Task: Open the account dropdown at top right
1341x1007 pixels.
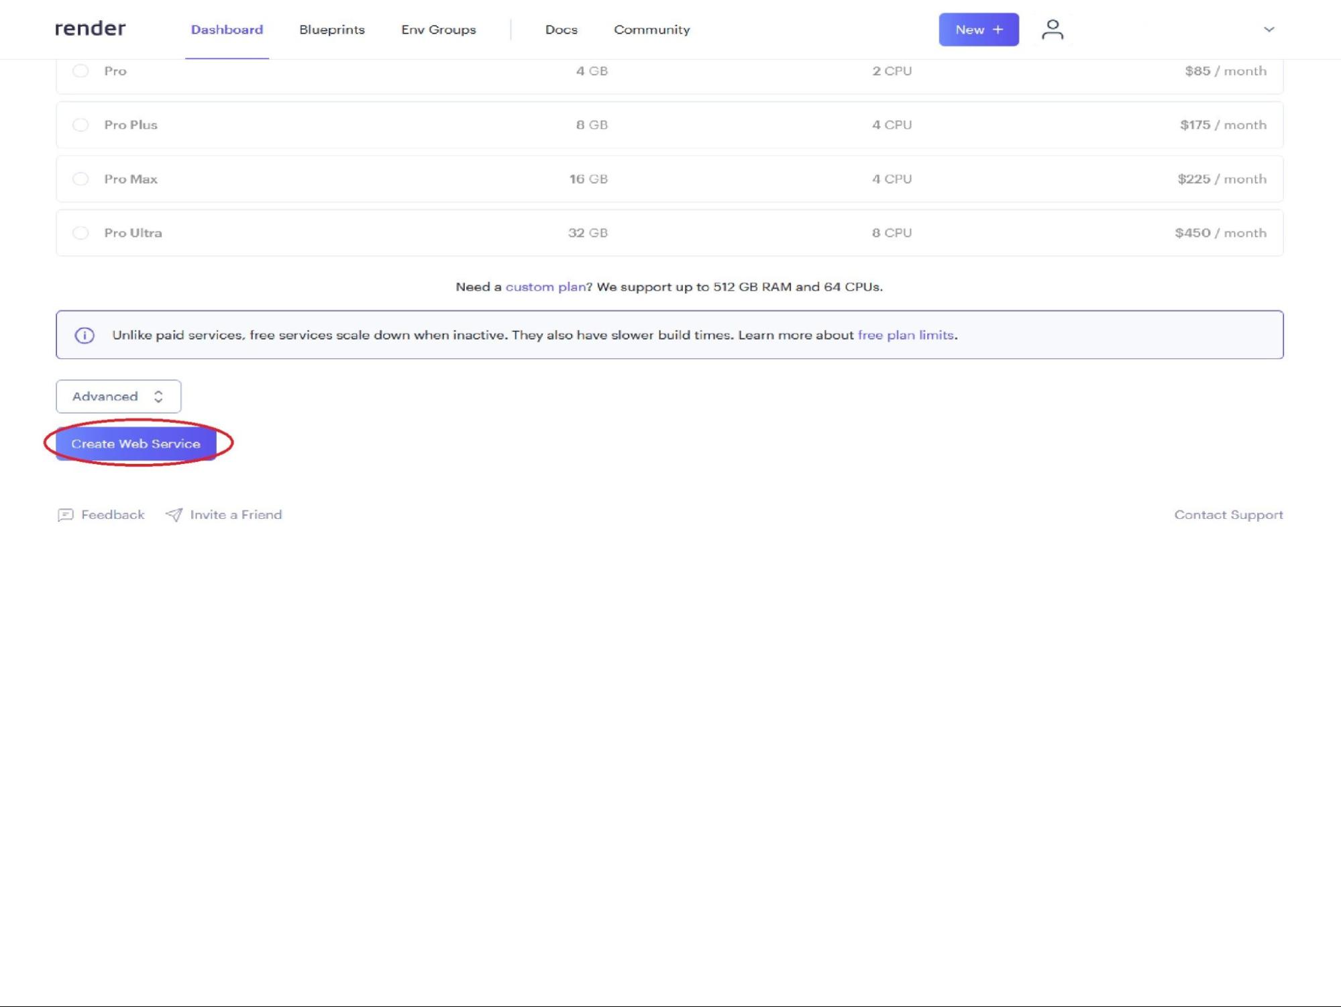Action: point(1268,29)
